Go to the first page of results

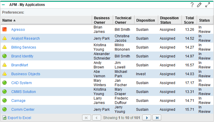pos(86,118)
